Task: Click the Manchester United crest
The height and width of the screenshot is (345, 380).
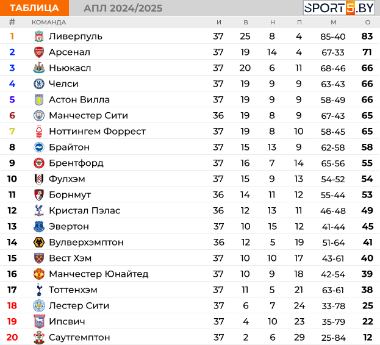Action: [39, 274]
